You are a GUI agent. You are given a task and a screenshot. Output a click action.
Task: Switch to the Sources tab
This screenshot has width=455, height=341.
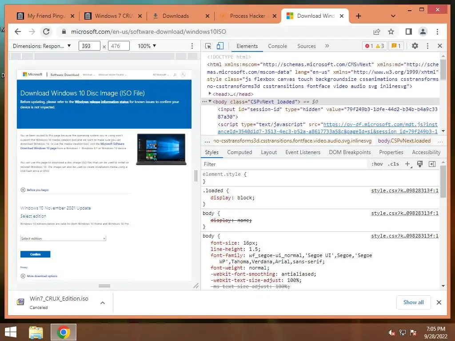click(x=307, y=46)
